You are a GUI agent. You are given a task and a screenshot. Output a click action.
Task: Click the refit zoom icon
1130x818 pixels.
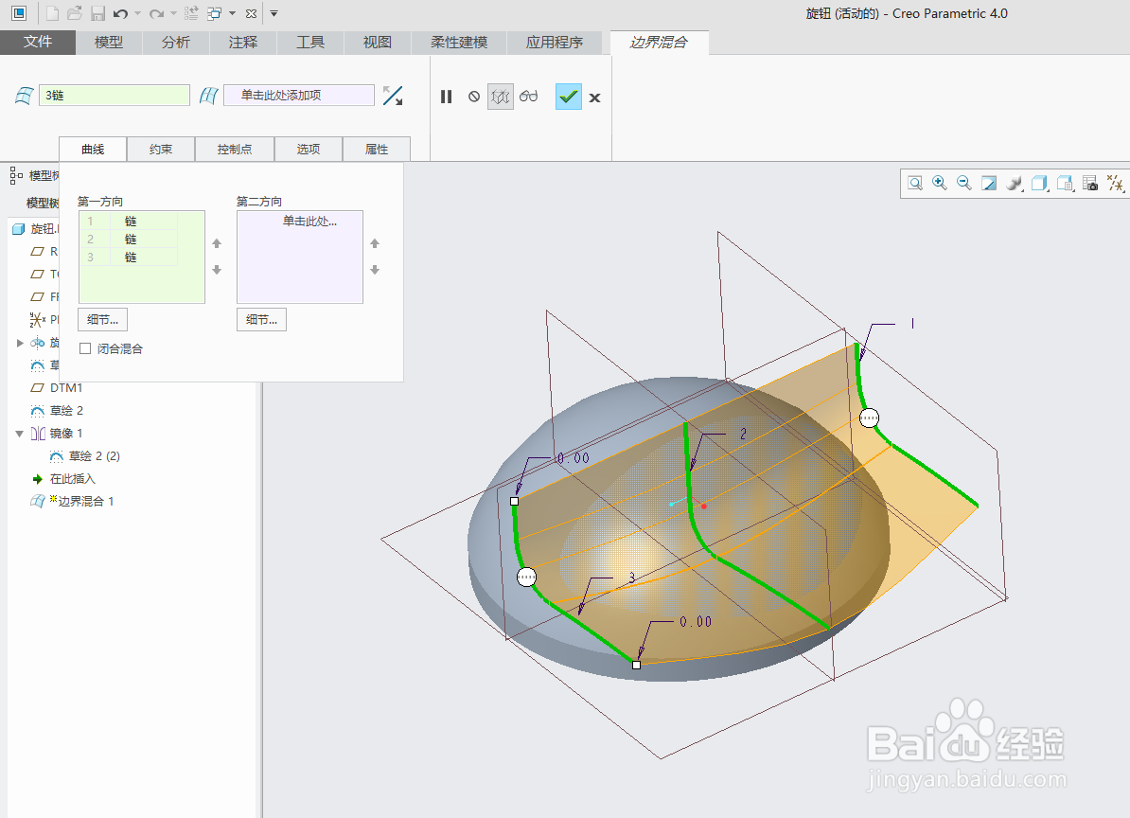coord(915,183)
